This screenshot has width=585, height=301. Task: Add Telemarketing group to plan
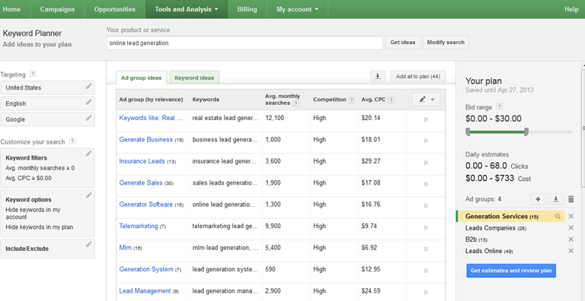426,227
